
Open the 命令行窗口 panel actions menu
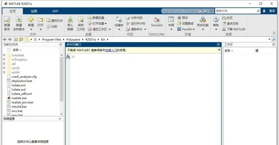click(x=218, y=44)
